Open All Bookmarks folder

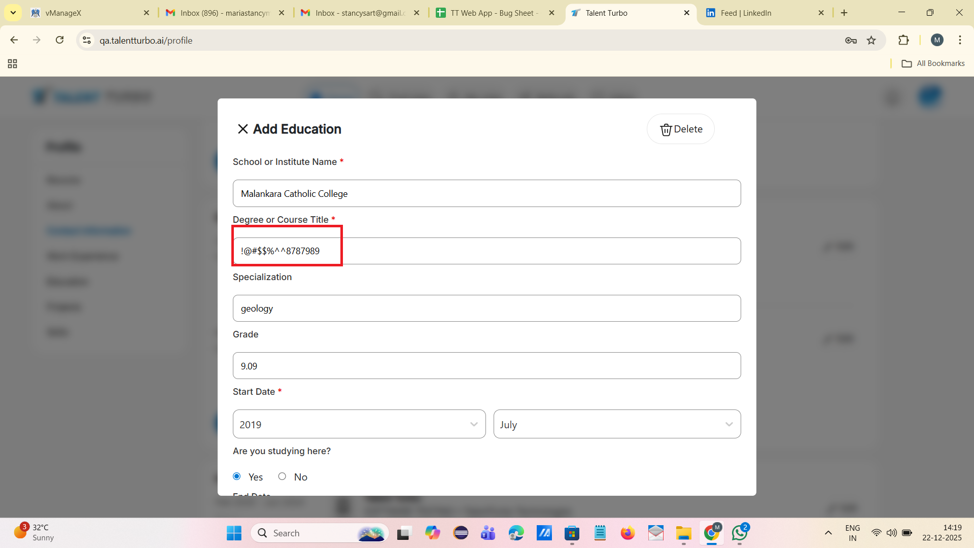pos(933,63)
